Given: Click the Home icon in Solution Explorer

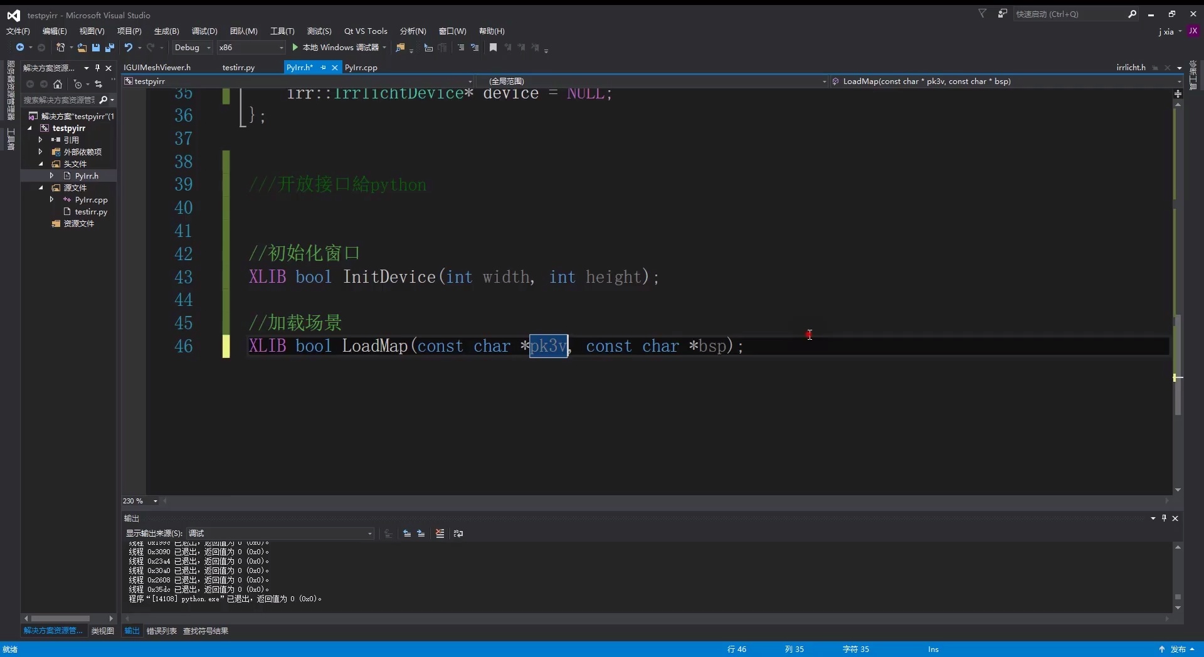Looking at the screenshot, I should coord(58,84).
